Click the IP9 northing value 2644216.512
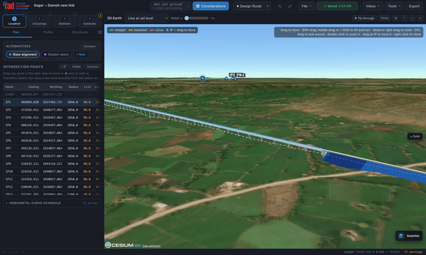This screenshot has height=255, width=426. coord(52,164)
